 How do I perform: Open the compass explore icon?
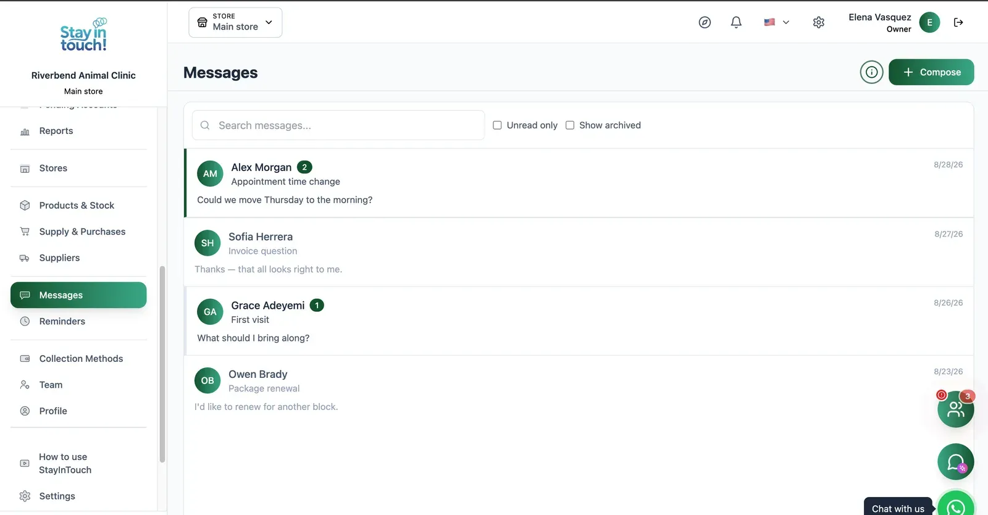pyautogui.click(x=705, y=22)
